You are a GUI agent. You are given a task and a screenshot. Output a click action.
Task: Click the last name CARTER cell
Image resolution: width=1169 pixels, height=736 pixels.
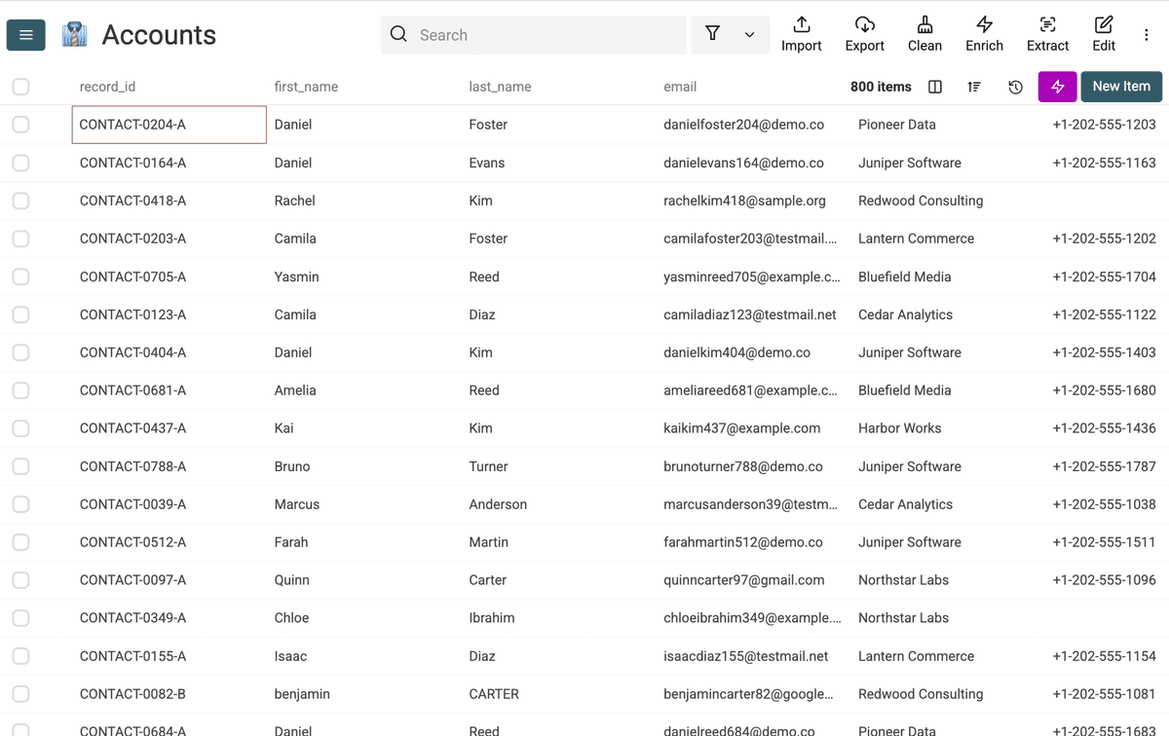pos(494,694)
